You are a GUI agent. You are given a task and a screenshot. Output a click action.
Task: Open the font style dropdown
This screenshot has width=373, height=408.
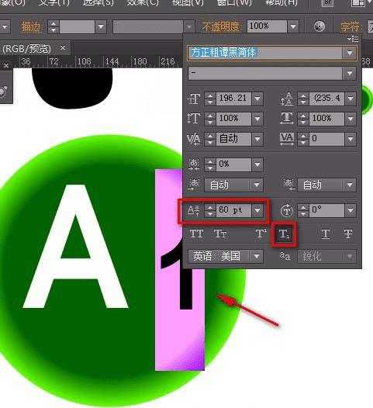(x=349, y=73)
